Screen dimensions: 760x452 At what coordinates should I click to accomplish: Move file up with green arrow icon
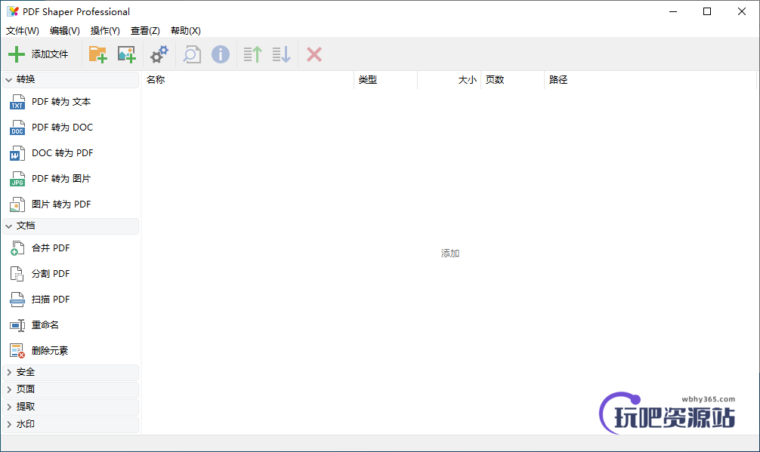(x=252, y=54)
